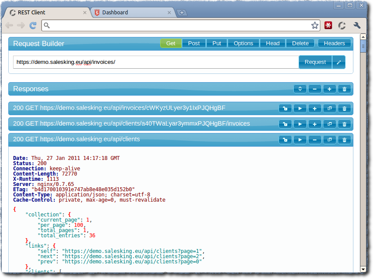The height and width of the screenshot is (279, 373).
Task: Click the browser forward arrow
Action: pyautogui.click(x=21, y=25)
